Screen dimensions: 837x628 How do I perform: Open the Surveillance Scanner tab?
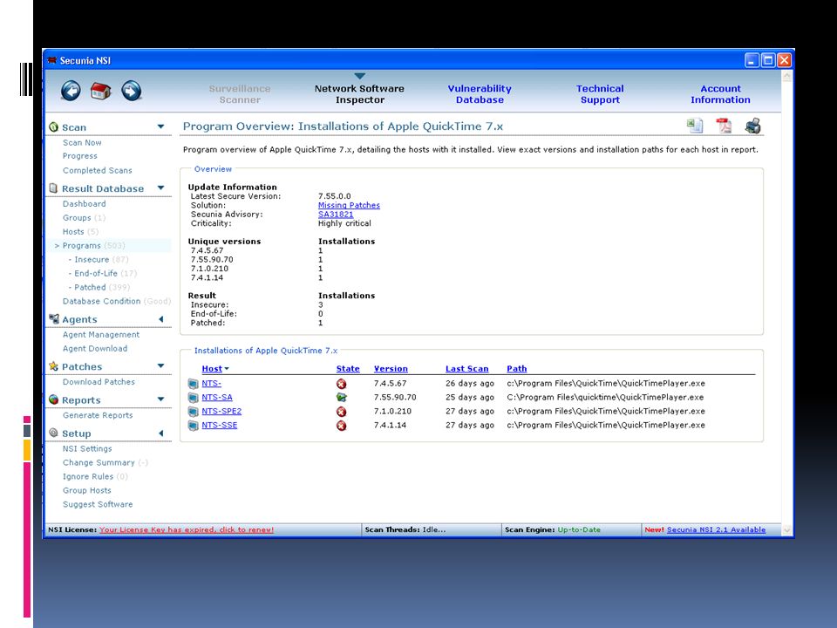pyautogui.click(x=240, y=94)
